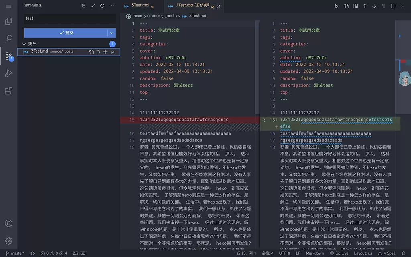Select the 3Test.md (工作树) tab

click(x=192, y=6)
